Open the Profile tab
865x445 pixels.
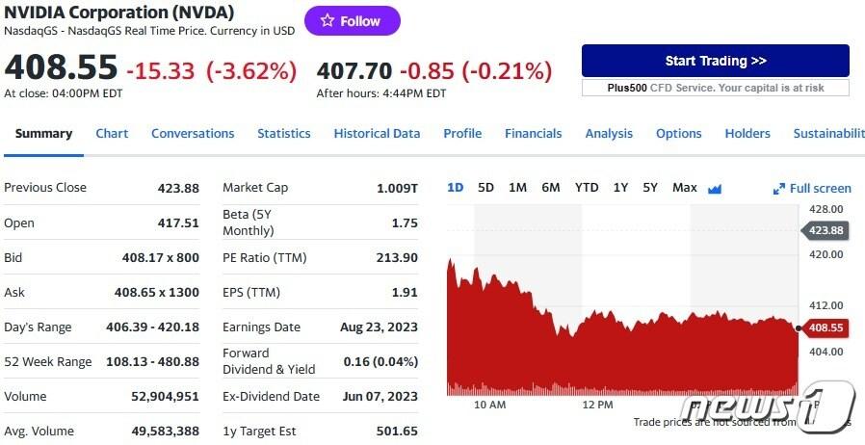[462, 134]
